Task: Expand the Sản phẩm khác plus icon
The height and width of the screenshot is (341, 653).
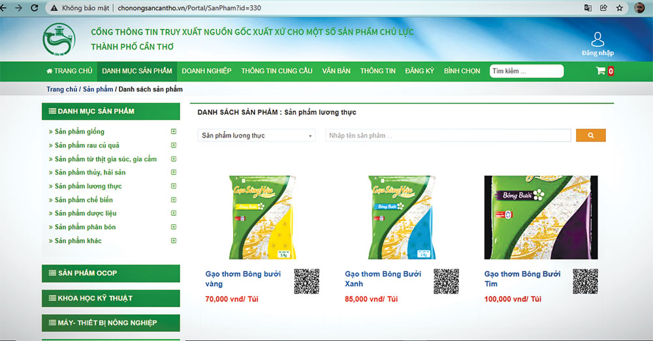Action: pyautogui.click(x=174, y=241)
